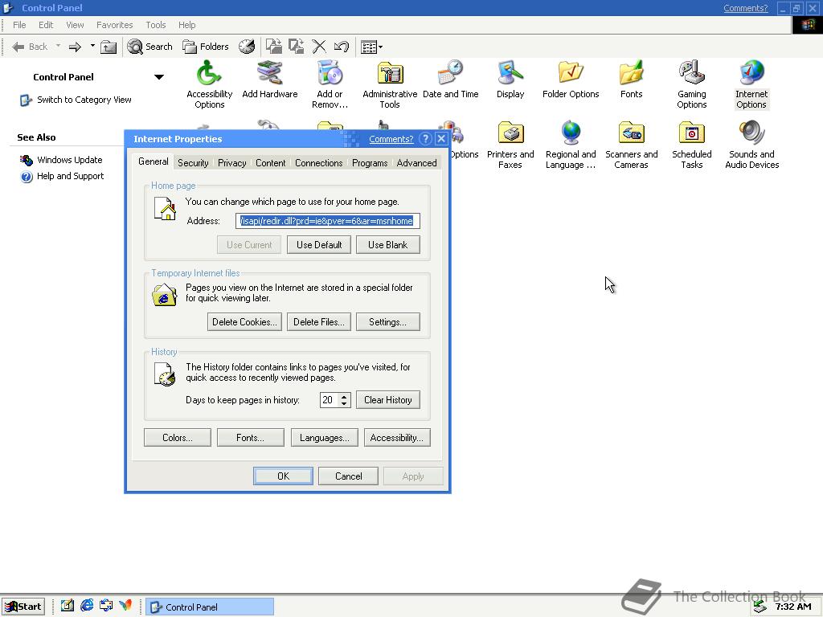Click the home page Address field
This screenshot has height=617, width=823.
coord(328,221)
